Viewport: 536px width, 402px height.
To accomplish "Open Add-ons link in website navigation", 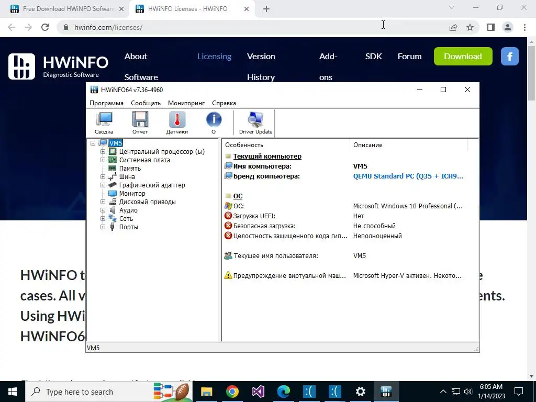I will click(328, 66).
